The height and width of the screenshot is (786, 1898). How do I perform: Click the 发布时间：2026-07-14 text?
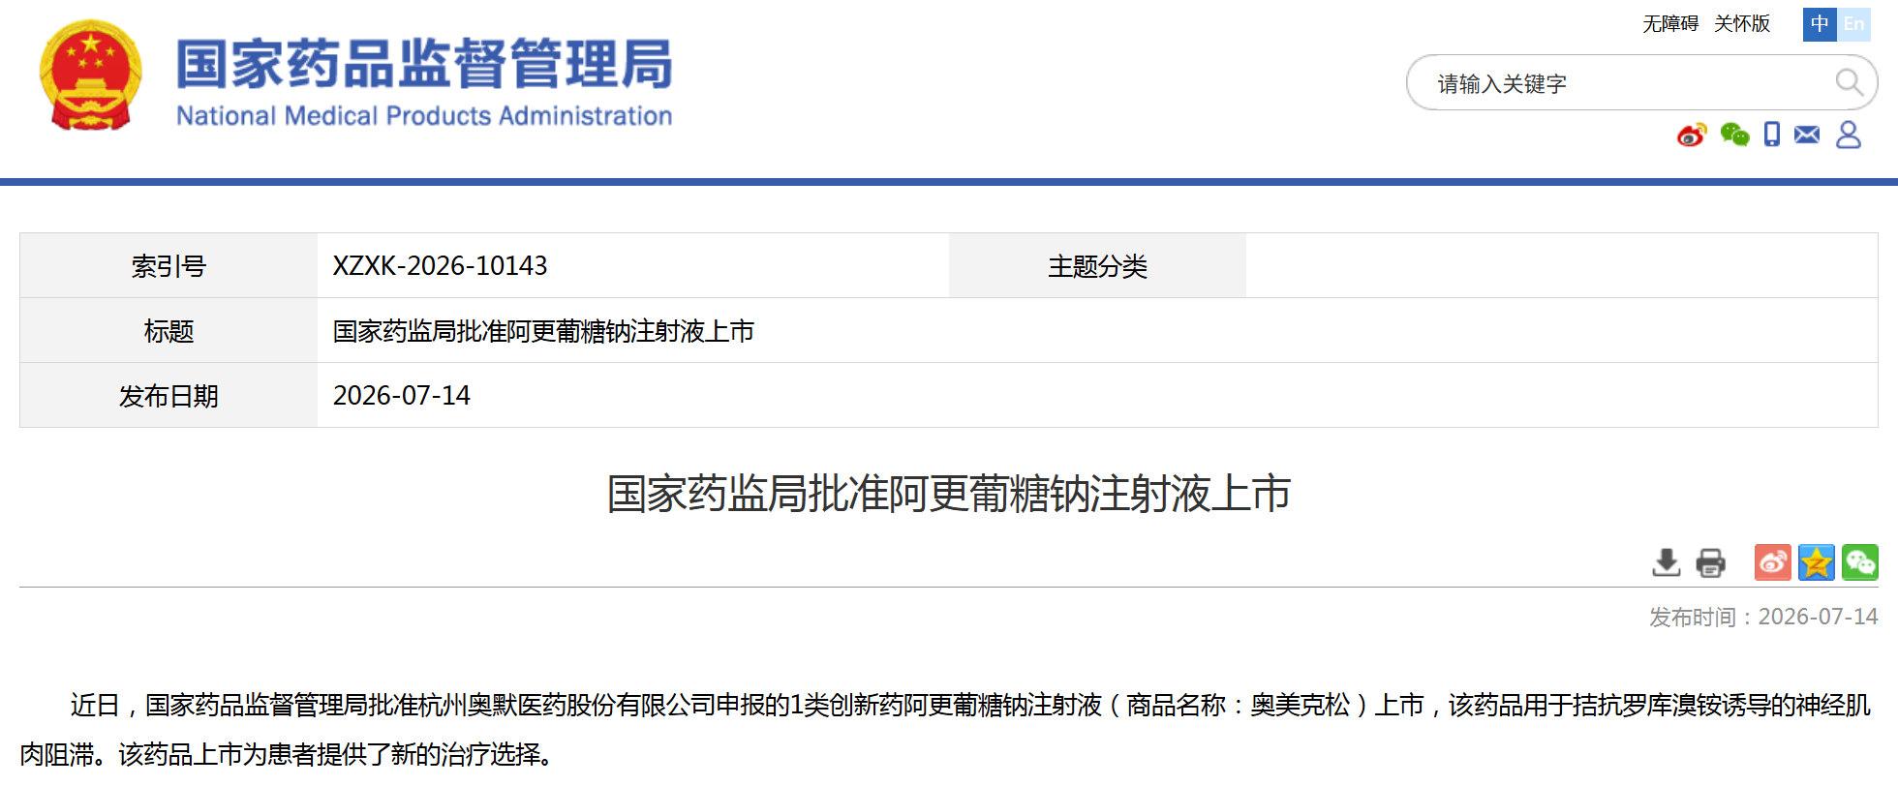click(1763, 617)
